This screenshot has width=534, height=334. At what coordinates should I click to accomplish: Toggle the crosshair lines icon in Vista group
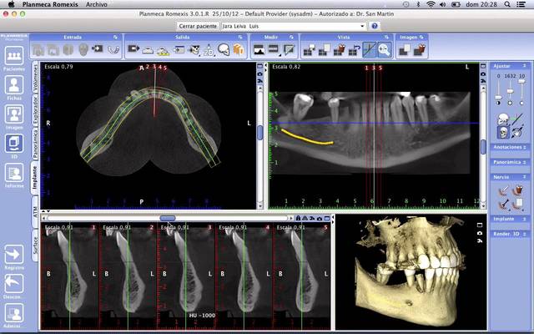369,50
